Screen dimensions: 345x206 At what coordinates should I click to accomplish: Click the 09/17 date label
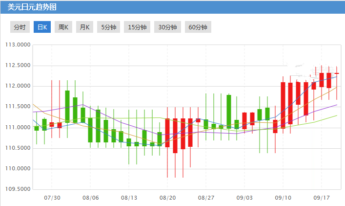tap(321, 198)
